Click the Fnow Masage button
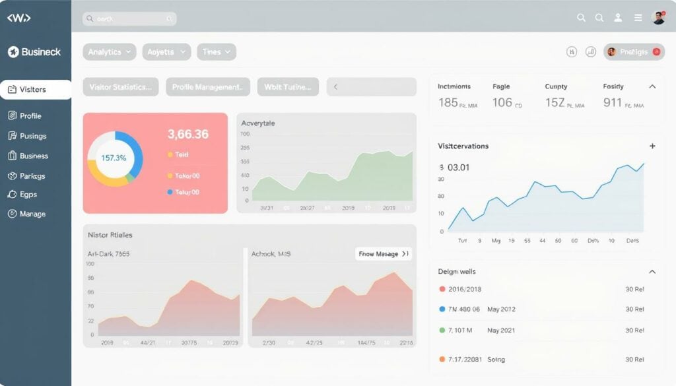This screenshot has width=676, height=386. [x=382, y=253]
